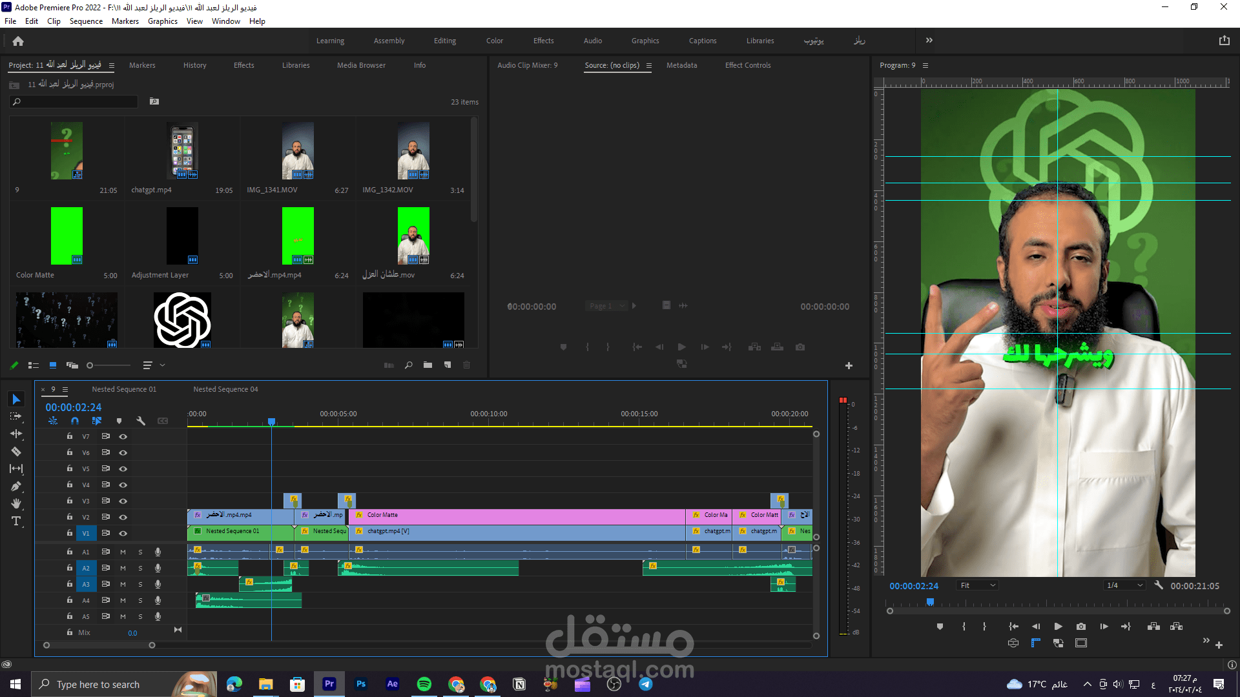Screen dimensions: 1240x697
Task: Open the Sequence menu
Action: point(86,21)
